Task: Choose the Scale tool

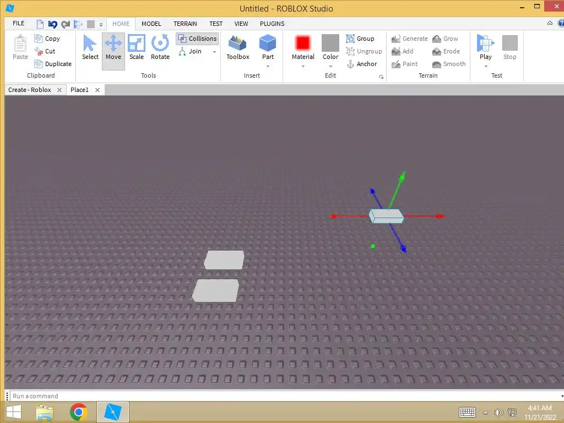Action: [137, 47]
